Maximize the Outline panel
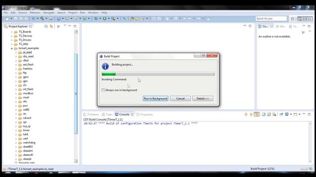The height and width of the screenshot is (177, 316). tap(309, 26)
